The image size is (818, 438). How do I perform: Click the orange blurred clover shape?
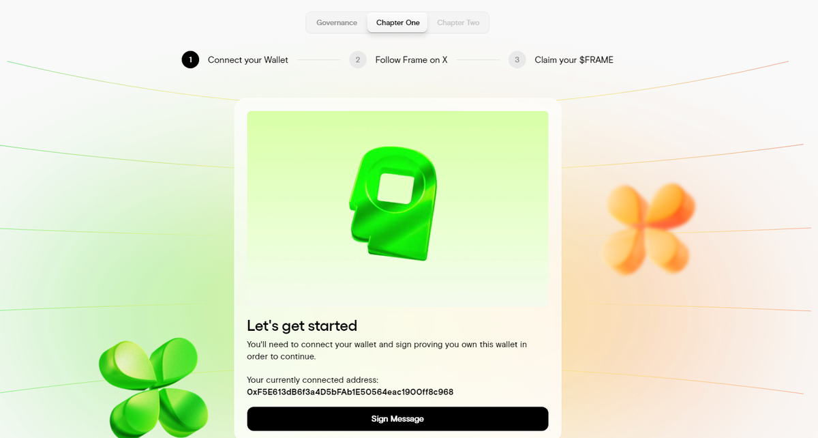tap(649, 229)
